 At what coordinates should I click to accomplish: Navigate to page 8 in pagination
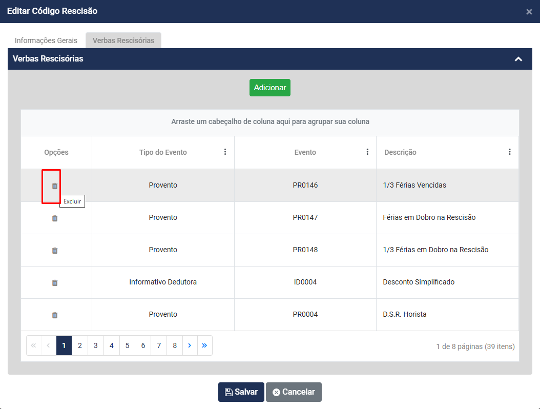pos(175,345)
